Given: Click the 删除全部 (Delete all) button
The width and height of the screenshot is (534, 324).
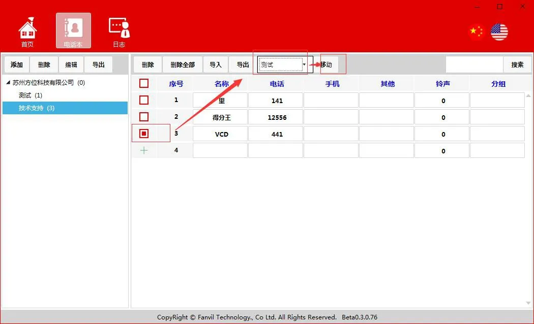Looking at the screenshot, I should [183, 64].
